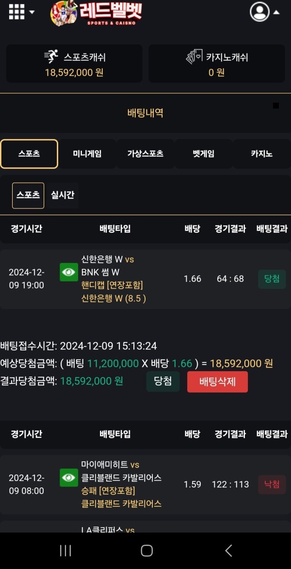Open the 가상스포츠 category dropdown tab
The height and width of the screenshot is (569, 291).
click(145, 154)
